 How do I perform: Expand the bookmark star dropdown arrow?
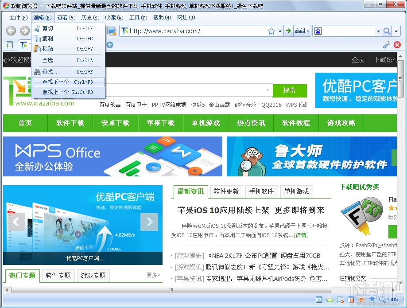280,31
